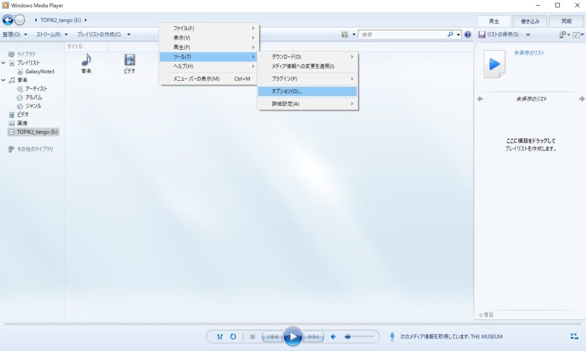Image resolution: width=586 pixels, height=351 pixels.
Task: Go to previous list with left arrow
Action: tap(480, 99)
